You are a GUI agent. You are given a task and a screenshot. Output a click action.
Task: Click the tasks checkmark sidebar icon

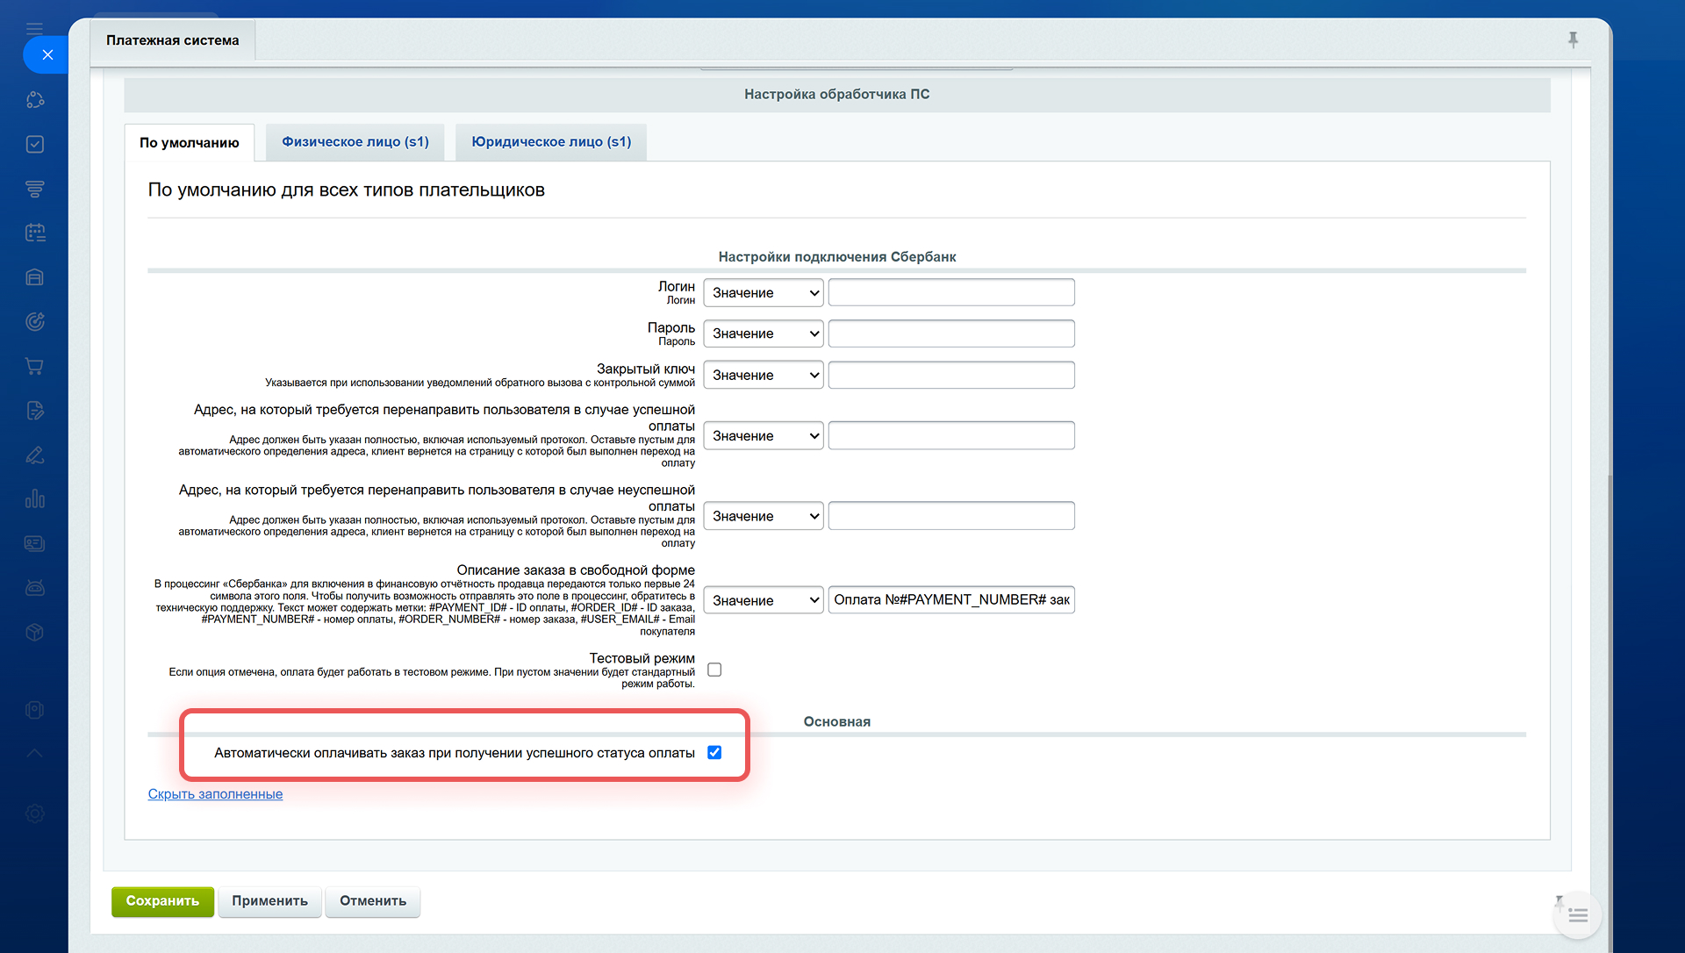35,144
